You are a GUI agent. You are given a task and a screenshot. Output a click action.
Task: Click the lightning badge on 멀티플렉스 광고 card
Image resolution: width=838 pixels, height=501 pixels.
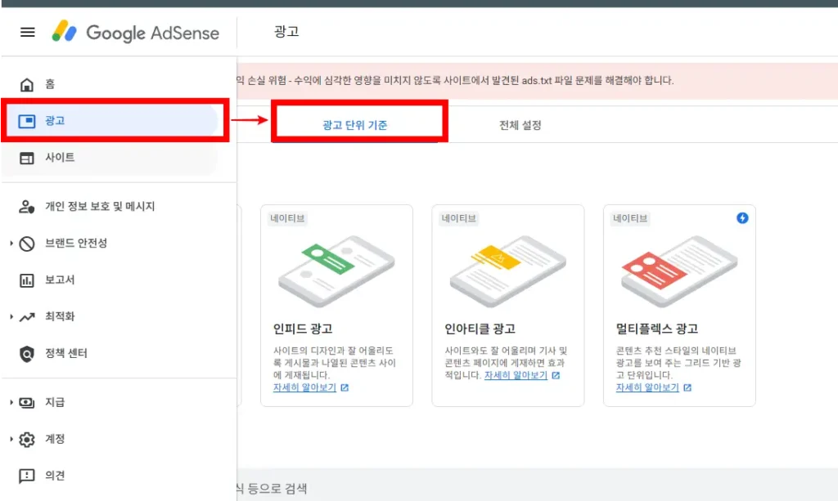[742, 218]
